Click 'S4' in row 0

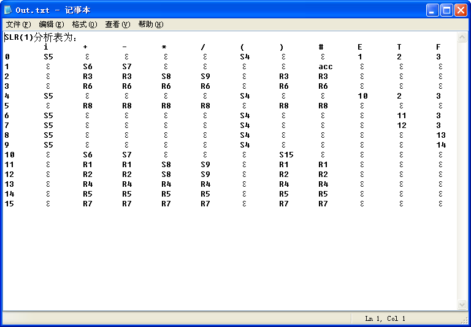coord(245,57)
